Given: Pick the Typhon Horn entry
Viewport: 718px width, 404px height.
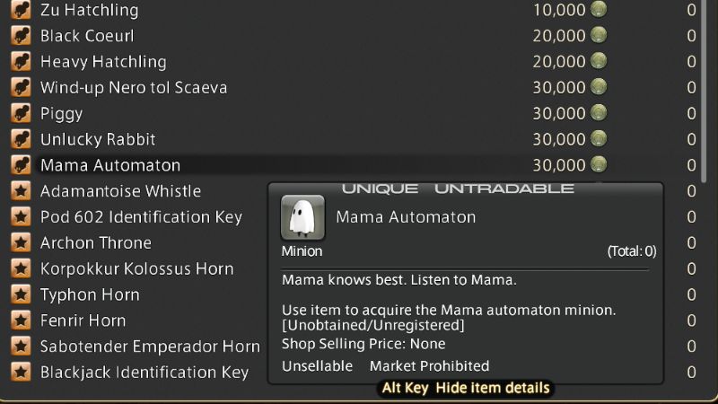Looking at the screenshot, I should 90,295.
